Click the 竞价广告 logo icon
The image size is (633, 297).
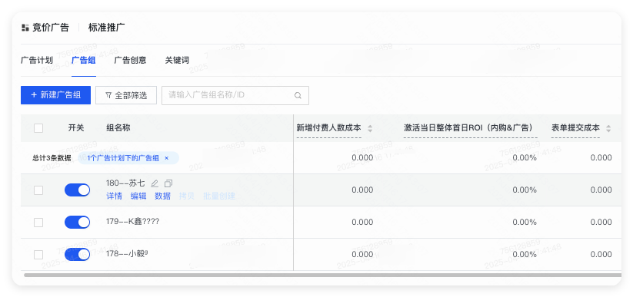[x=25, y=28]
